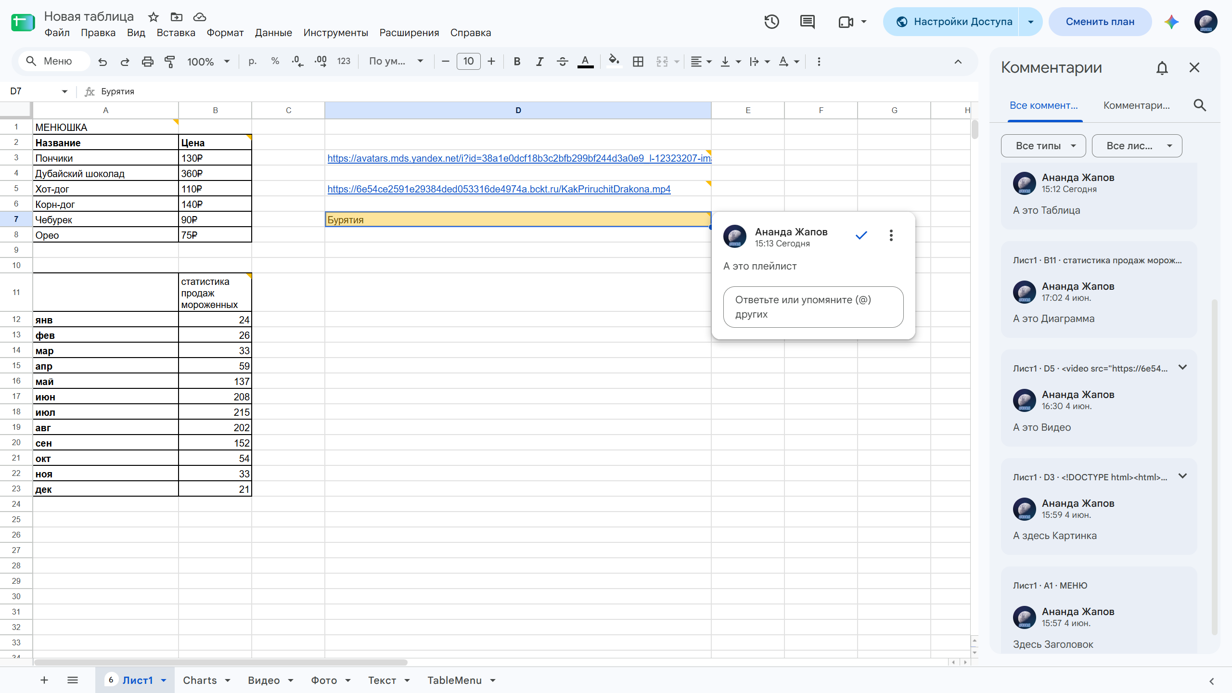Open the KakPriruchitDrakona.mp4 link

click(499, 189)
